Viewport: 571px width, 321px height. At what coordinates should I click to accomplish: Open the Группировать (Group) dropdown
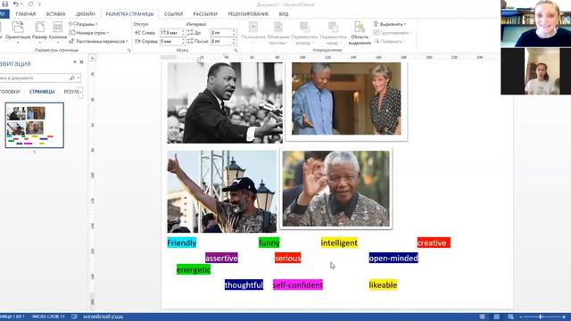click(393, 33)
